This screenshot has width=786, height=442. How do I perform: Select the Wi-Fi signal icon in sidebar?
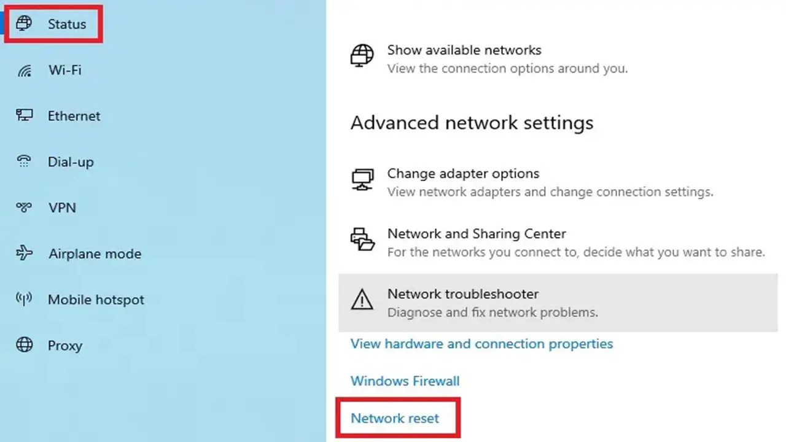pyautogui.click(x=23, y=70)
